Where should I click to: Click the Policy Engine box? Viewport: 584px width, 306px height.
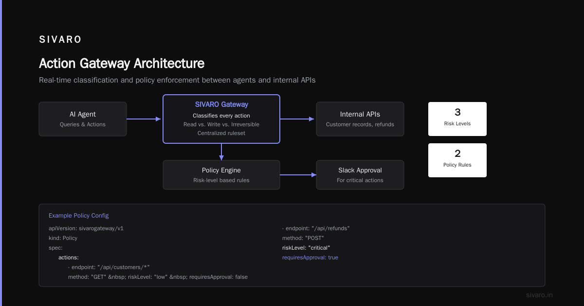pyautogui.click(x=221, y=175)
